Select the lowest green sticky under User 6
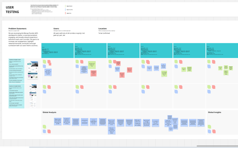Screen dimensions: 238x148 (226, 73)
